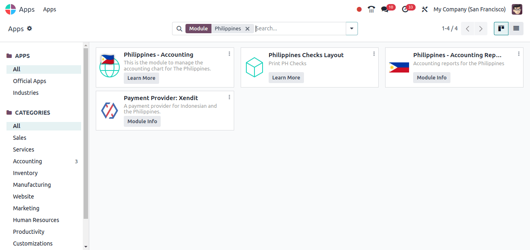Filter by the Services category

(x=44, y=150)
